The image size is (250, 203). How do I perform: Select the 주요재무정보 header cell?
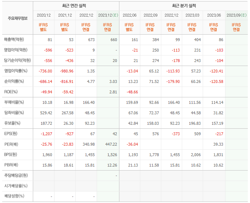pos(18,18)
